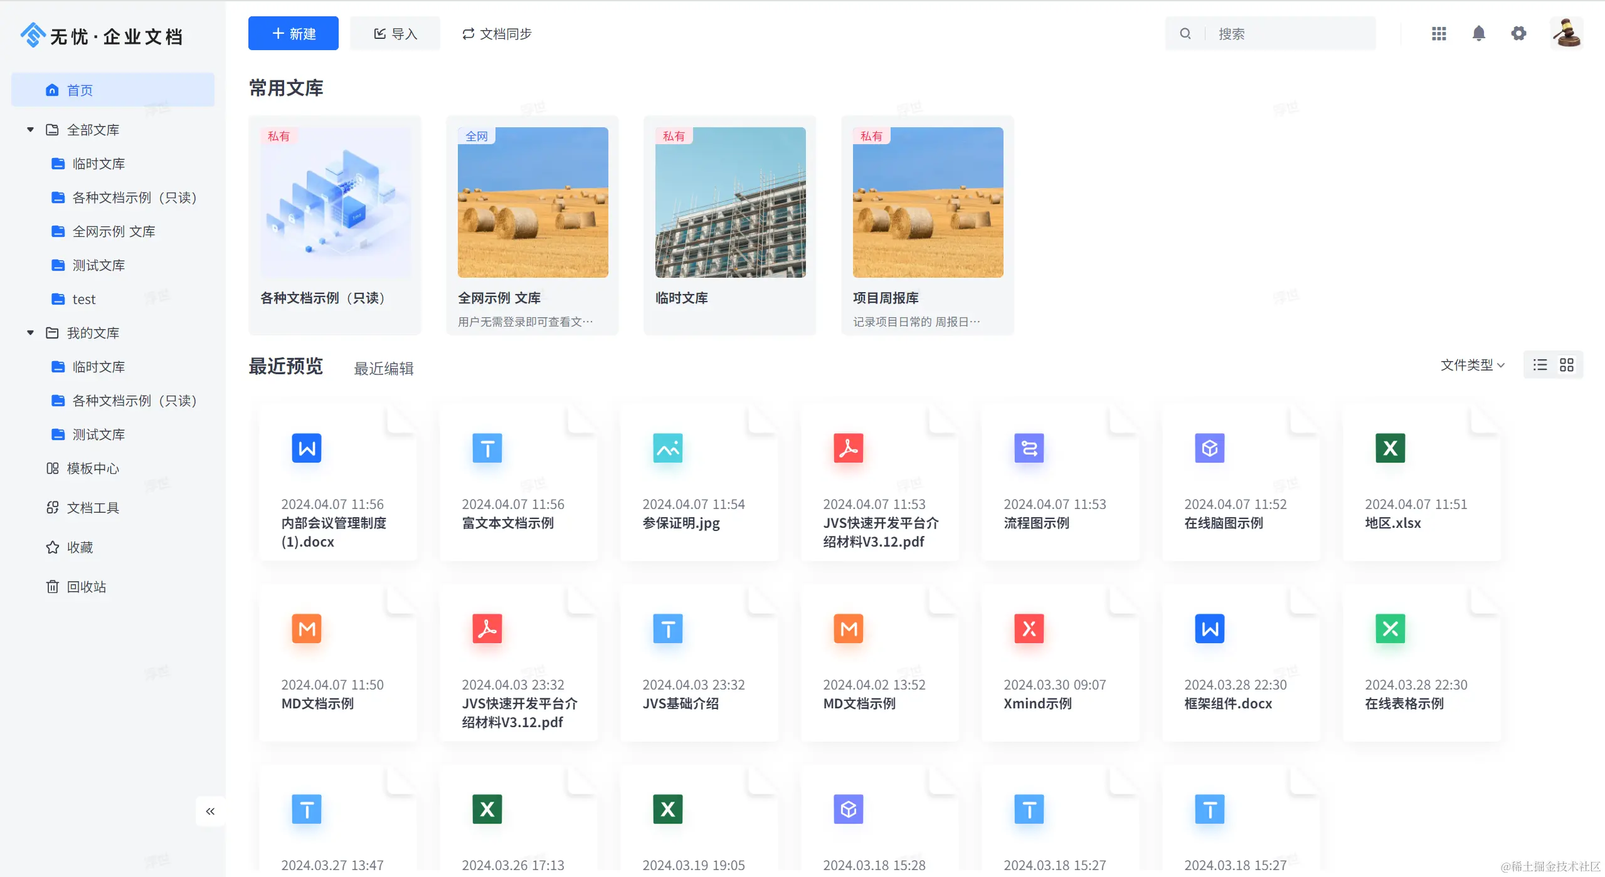Image resolution: width=1605 pixels, height=877 pixels.
Task: Collapse the sidebar with double-chevron button
Action: (210, 811)
